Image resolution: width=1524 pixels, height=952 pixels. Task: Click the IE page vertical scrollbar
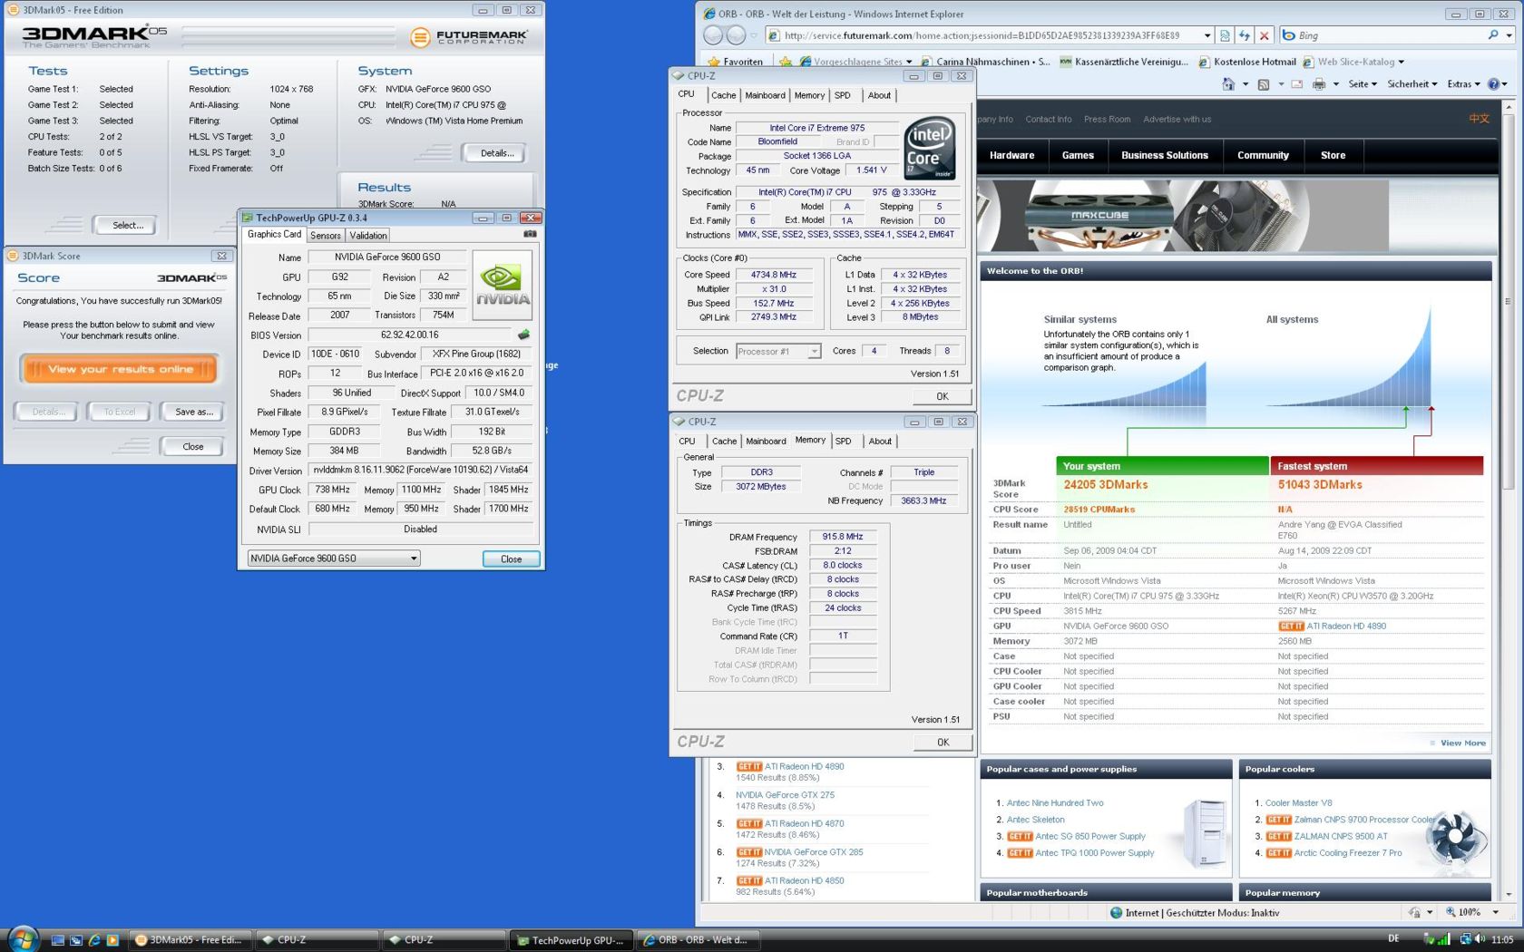[x=1509, y=499]
